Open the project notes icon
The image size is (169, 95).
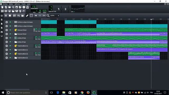20,11
